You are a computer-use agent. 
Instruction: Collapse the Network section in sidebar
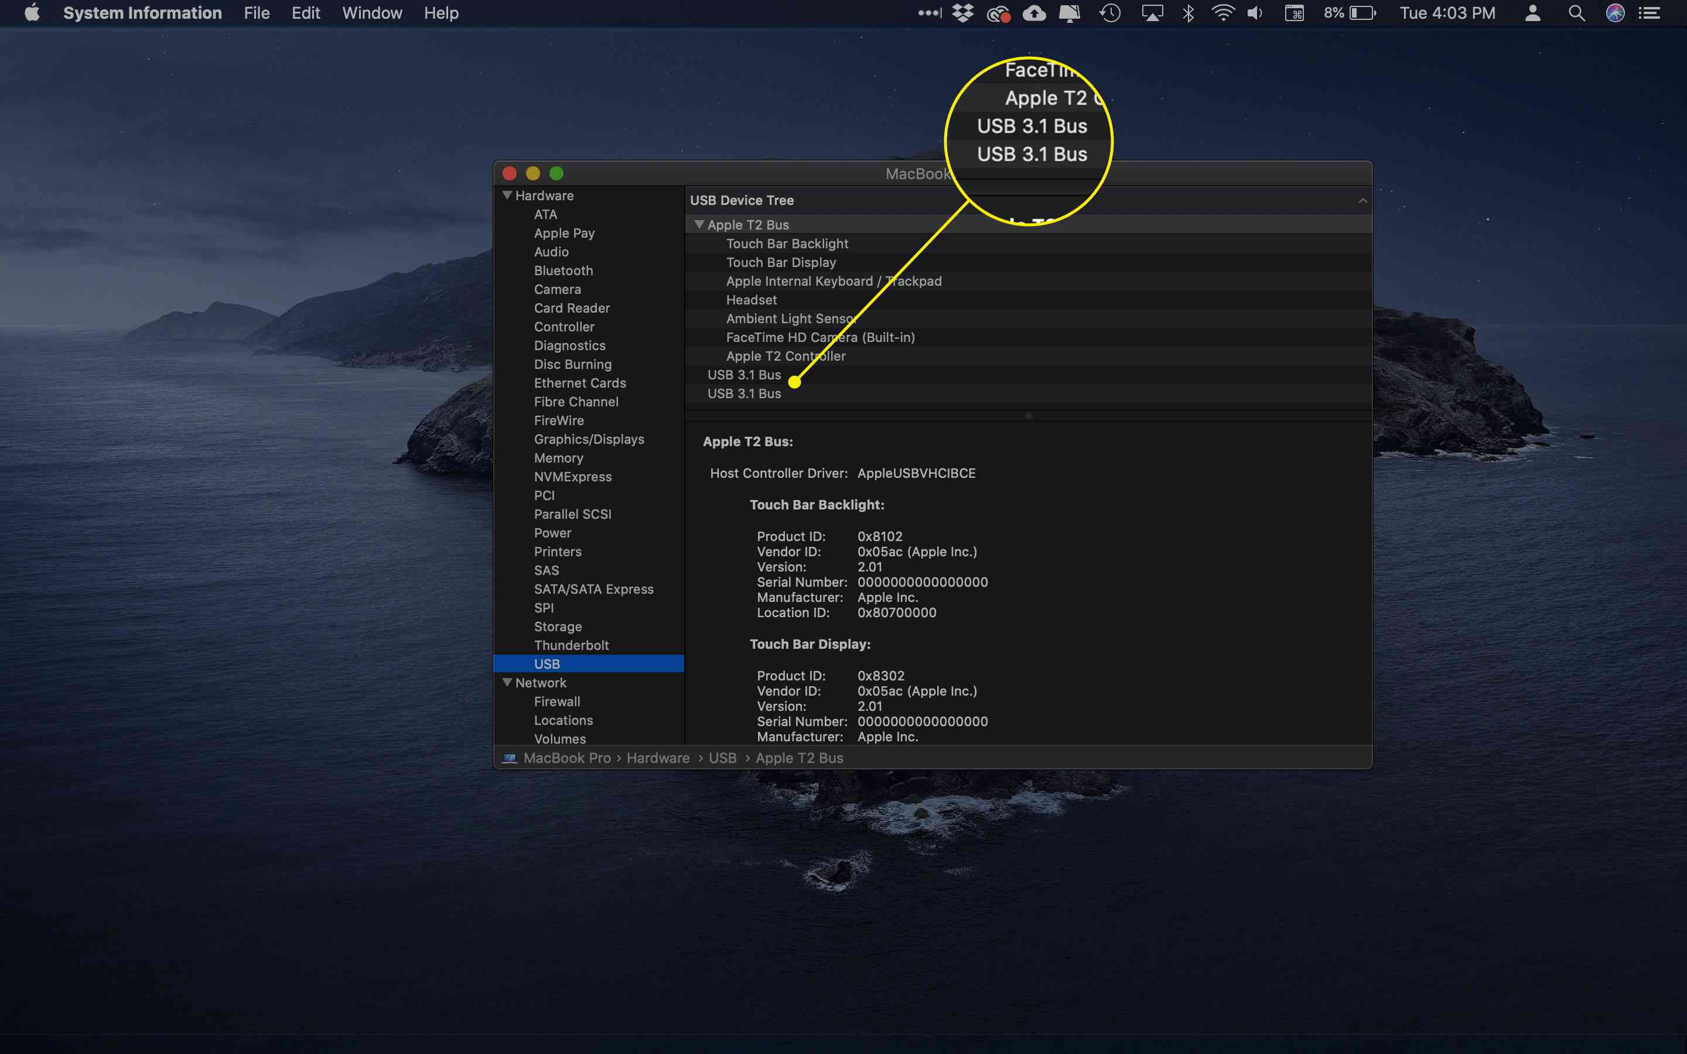click(x=507, y=683)
